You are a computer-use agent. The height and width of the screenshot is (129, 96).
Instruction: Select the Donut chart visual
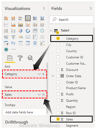click(28, 31)
